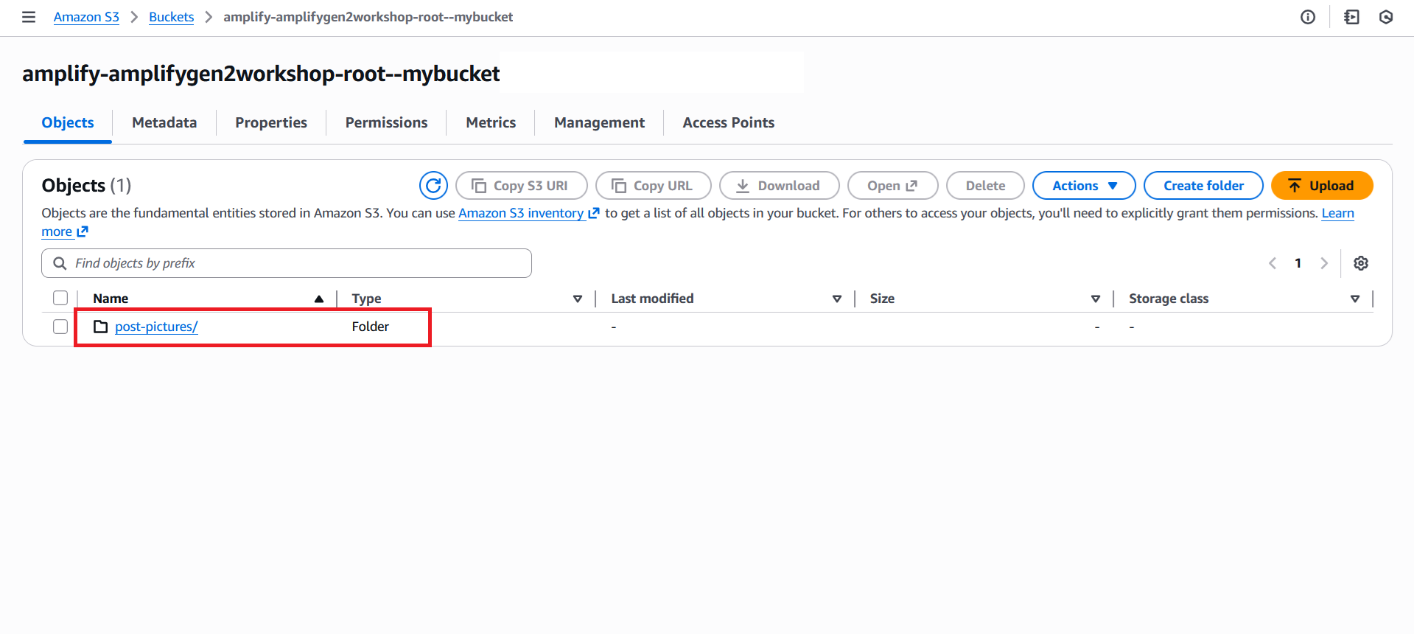This screenshot has height=634, width=1414.
Task: Open the Amazon S3 inventory link
Action: point(521,213)
